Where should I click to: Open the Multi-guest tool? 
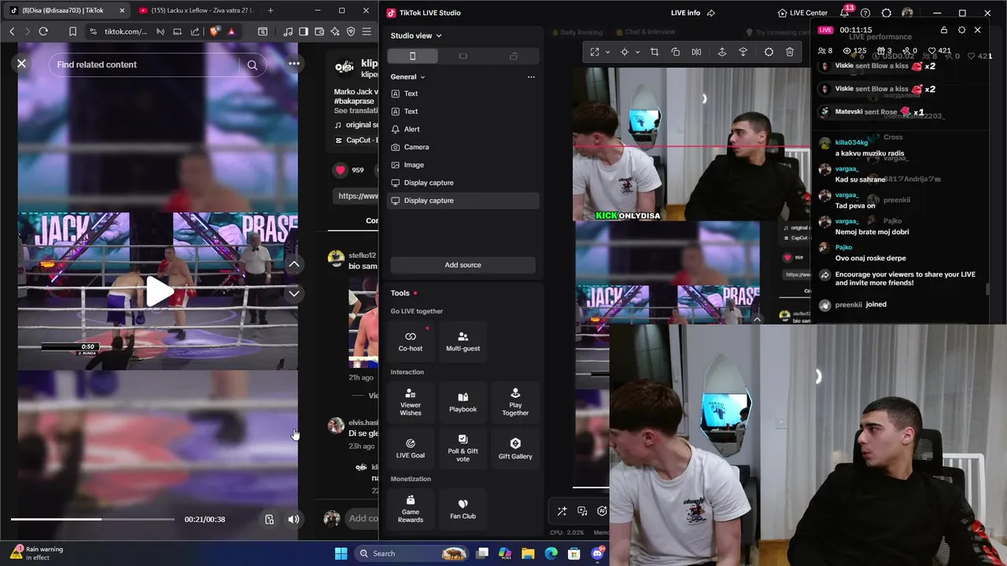463,340
